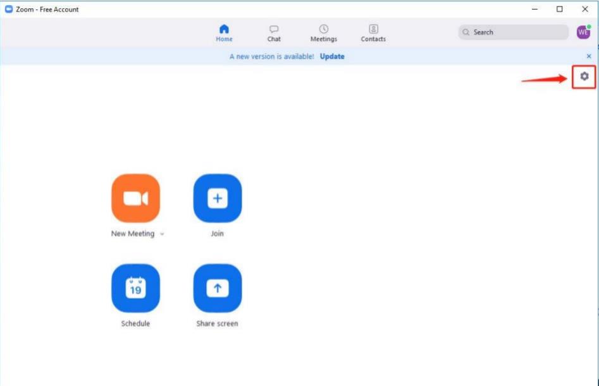Click the Zoom logo in title bar
This screenshot has width=599, height=386.
point(9,9)
